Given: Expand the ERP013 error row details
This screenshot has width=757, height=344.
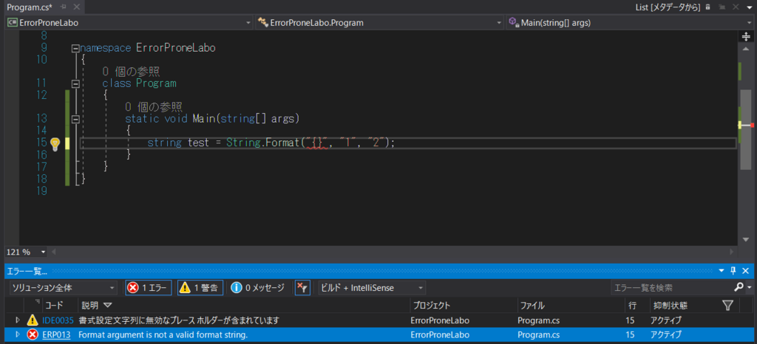Looking at the screenshot, I should pos(18,334).
